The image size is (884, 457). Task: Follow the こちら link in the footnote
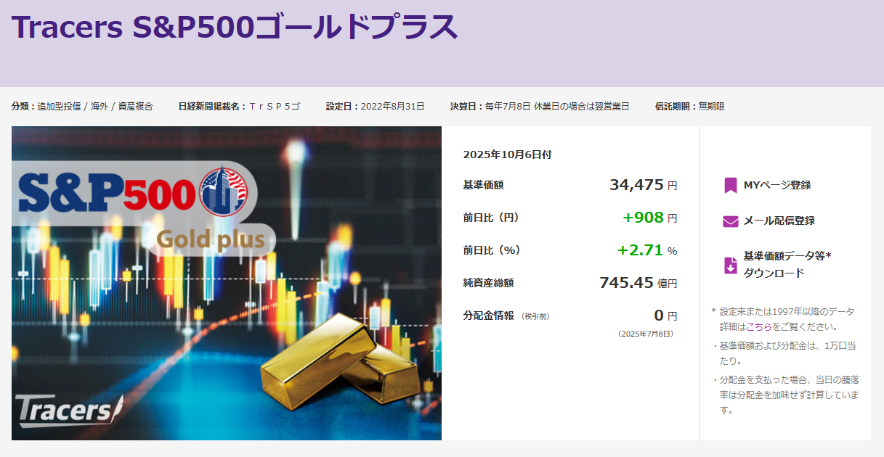click(759, 327)
